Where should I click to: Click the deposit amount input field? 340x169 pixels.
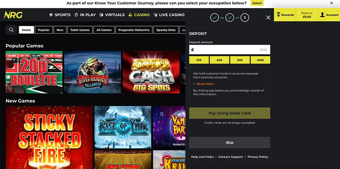230,49
